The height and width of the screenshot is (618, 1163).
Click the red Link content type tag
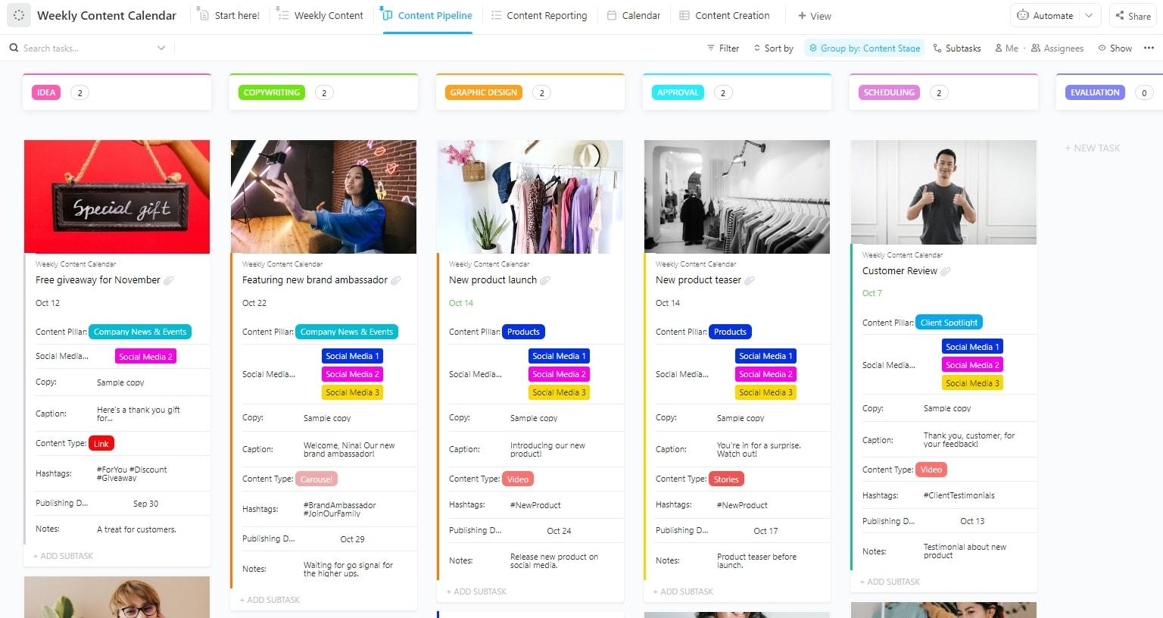[101, 444]
